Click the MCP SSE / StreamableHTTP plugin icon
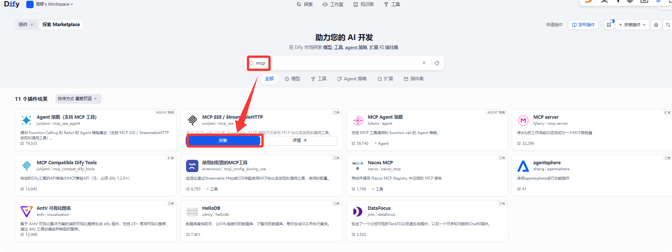Image resolution: width=672 pixels, height=252 pixels. point(192,120)
